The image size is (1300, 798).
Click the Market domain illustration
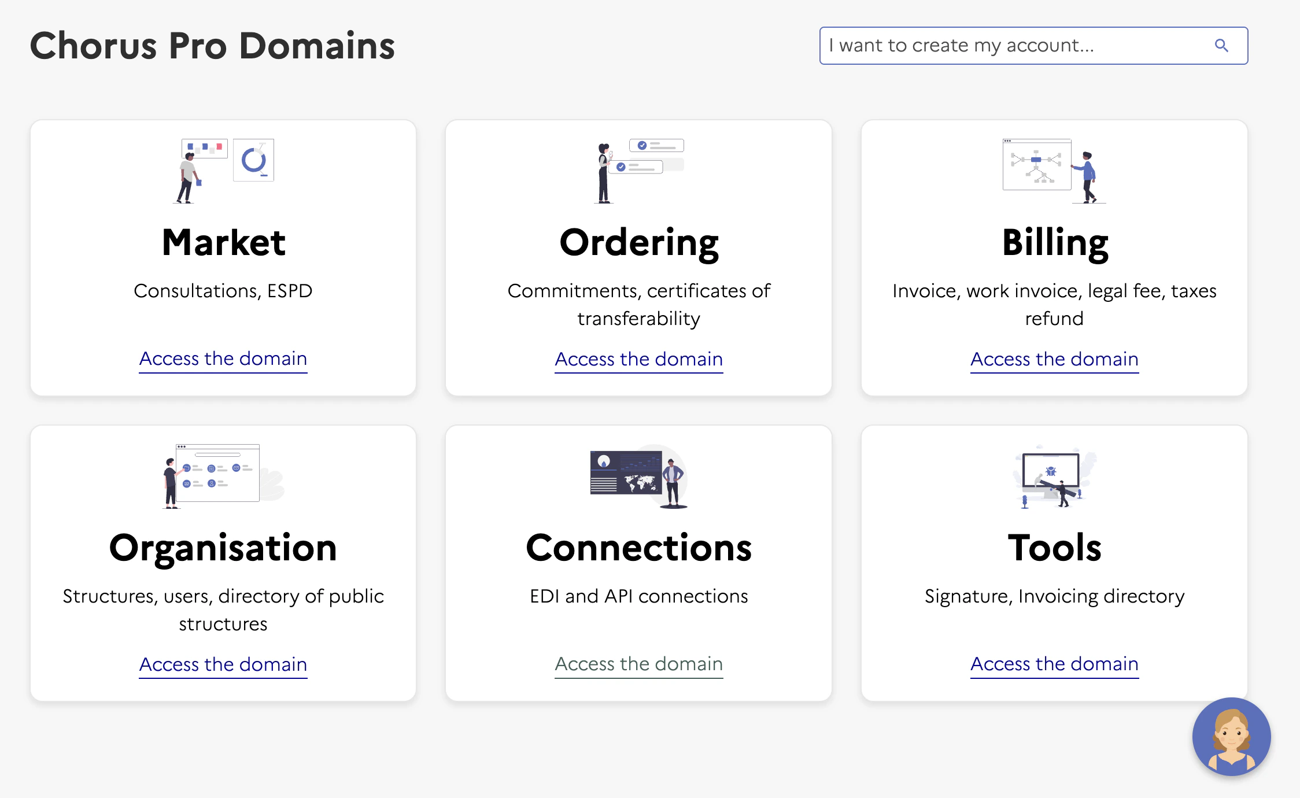(x=223, y=168)
